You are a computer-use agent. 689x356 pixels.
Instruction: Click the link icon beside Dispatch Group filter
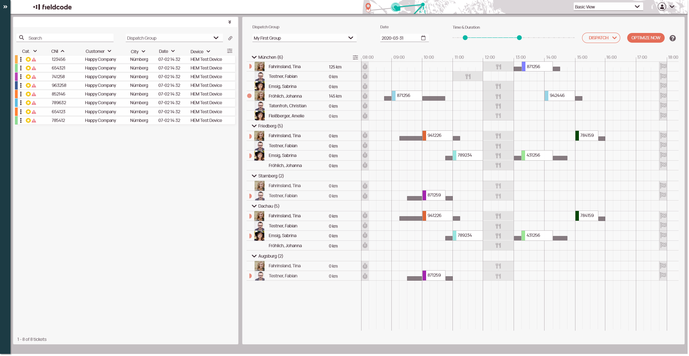click(230, 38)
